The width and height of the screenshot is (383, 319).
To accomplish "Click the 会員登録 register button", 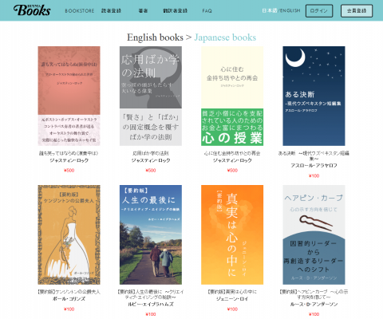I will (x=357, y=11).
